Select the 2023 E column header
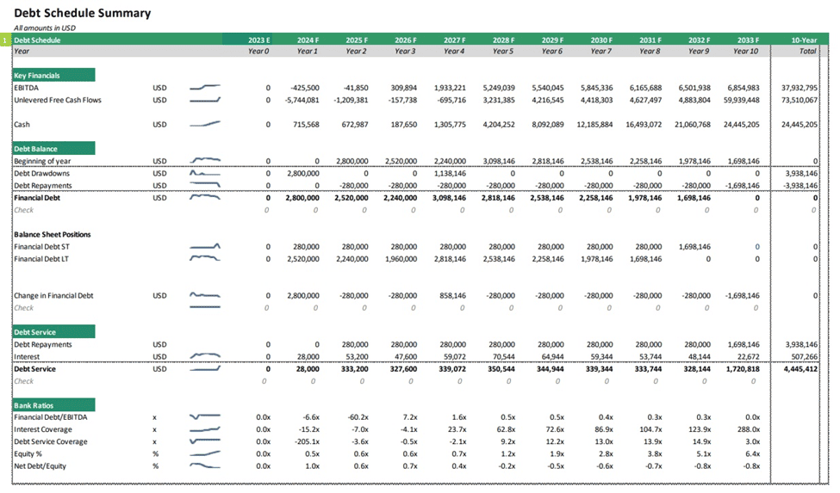Viewport: 840px width, 493px height. point(258,40)
